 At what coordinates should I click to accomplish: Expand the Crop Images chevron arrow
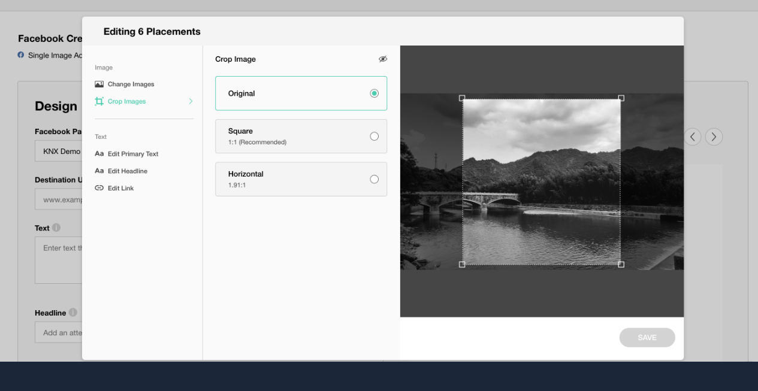point(191,101)
